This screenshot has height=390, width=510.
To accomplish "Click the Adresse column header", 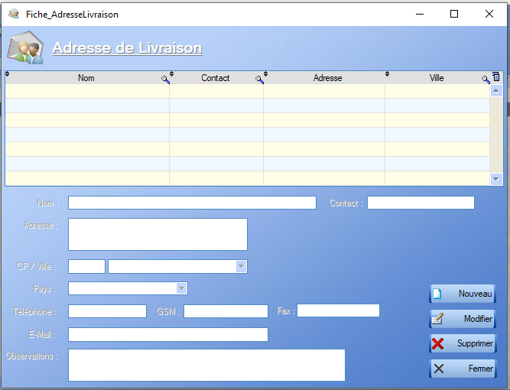I will 327,78.
